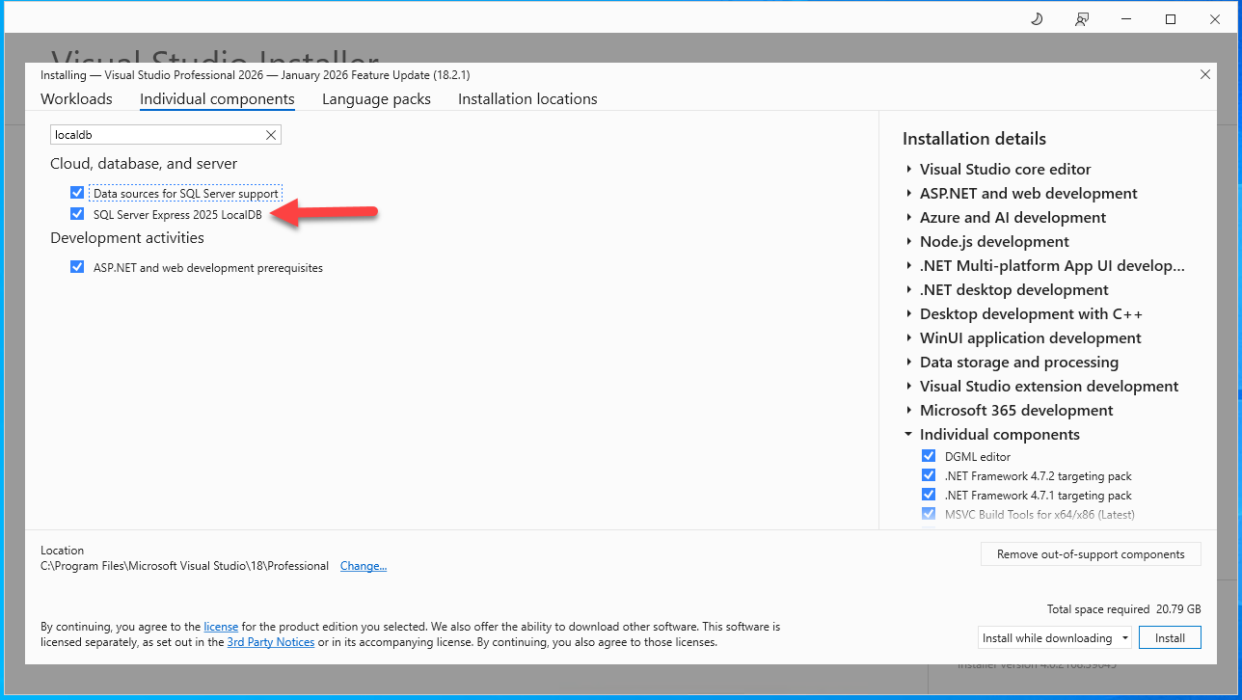Open the 3rd Party Notices link
The width and height of the screenshot is (1242, 700).
point(270,642)
